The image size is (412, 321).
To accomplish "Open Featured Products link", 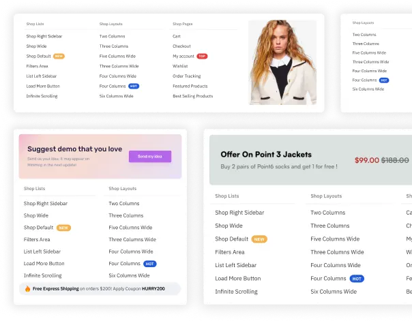I will (x=190, y=86).
